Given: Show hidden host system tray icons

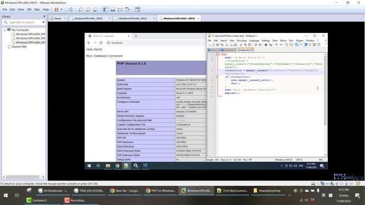Looking at the screenshot, I should 290,195.
